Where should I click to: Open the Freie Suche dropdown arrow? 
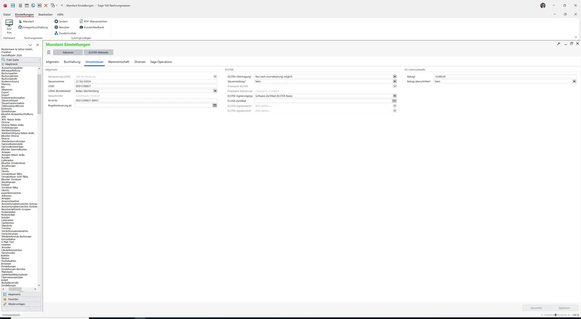[41, 59]
